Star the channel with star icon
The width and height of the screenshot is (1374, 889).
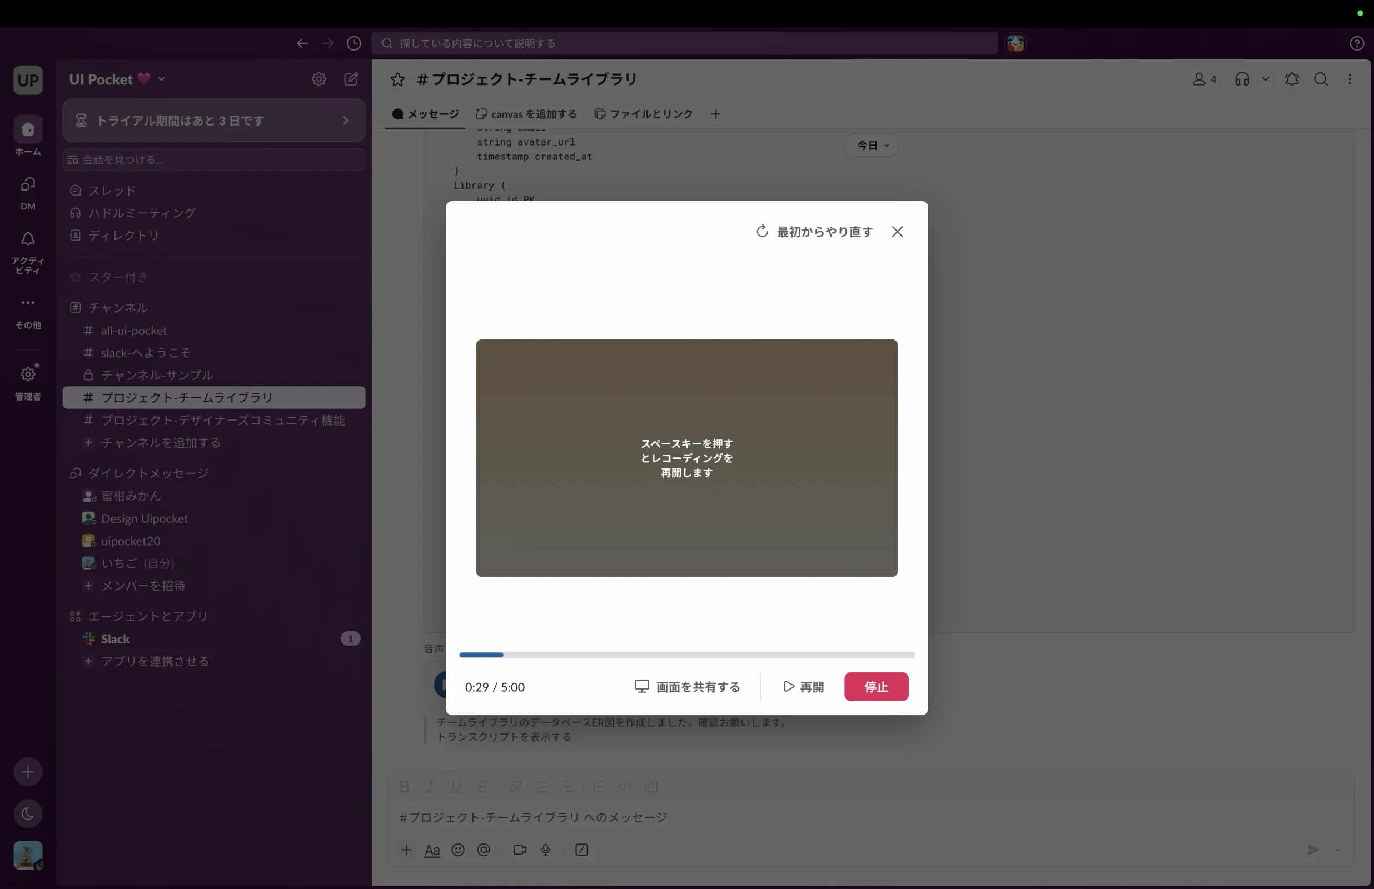397,79
